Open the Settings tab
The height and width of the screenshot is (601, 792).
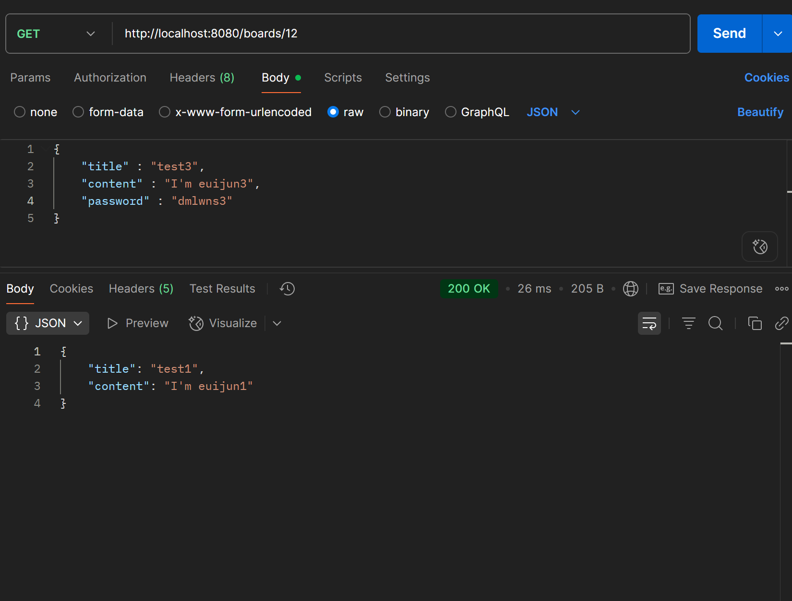tap(408, 78)
